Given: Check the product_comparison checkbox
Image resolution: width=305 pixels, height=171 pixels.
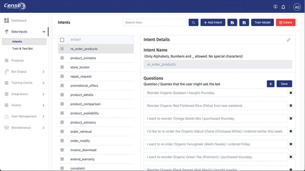Looking at the screenshot, I should click(x=62, y=104).
